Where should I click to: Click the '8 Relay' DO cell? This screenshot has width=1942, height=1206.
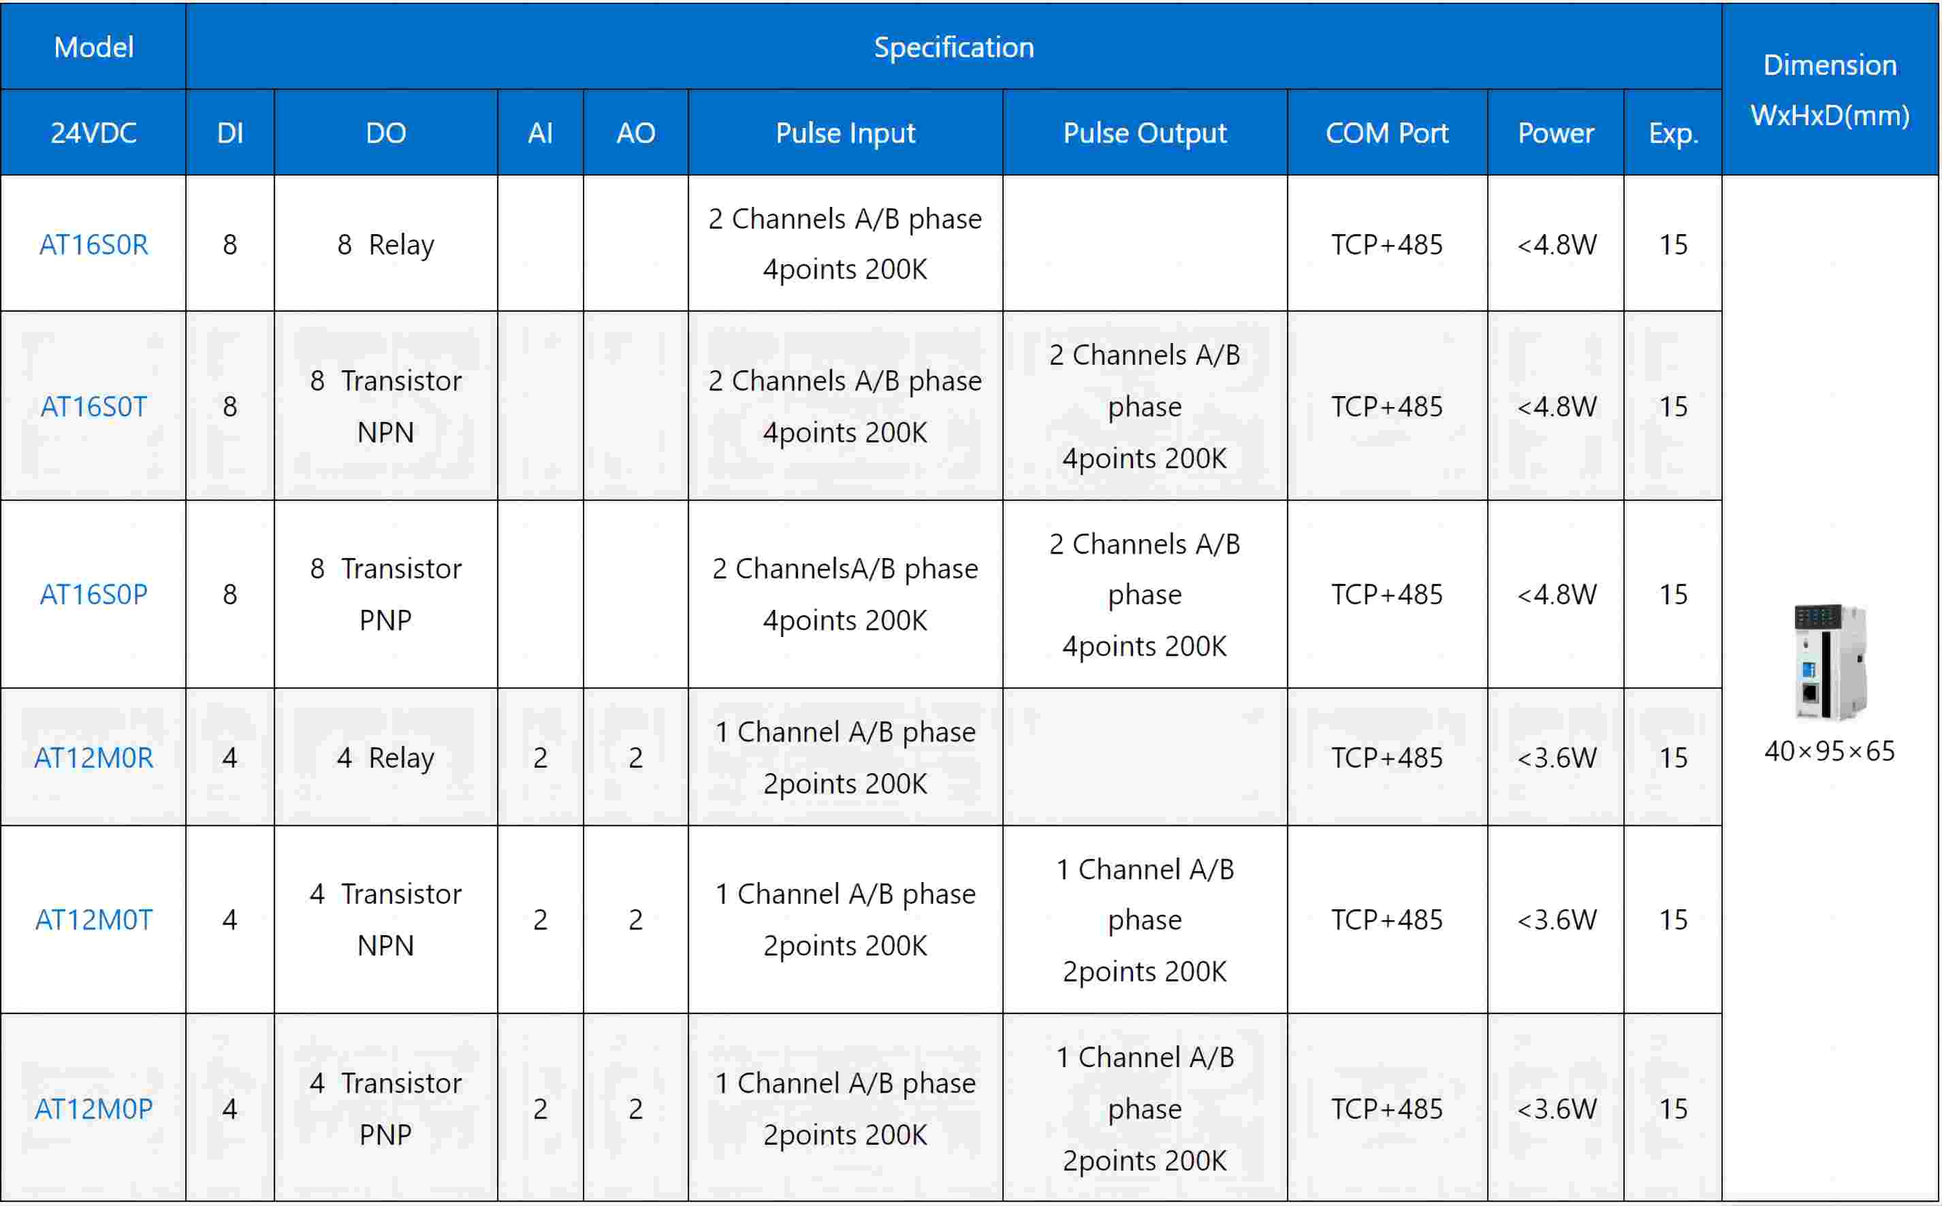click(x=385, y=244)
